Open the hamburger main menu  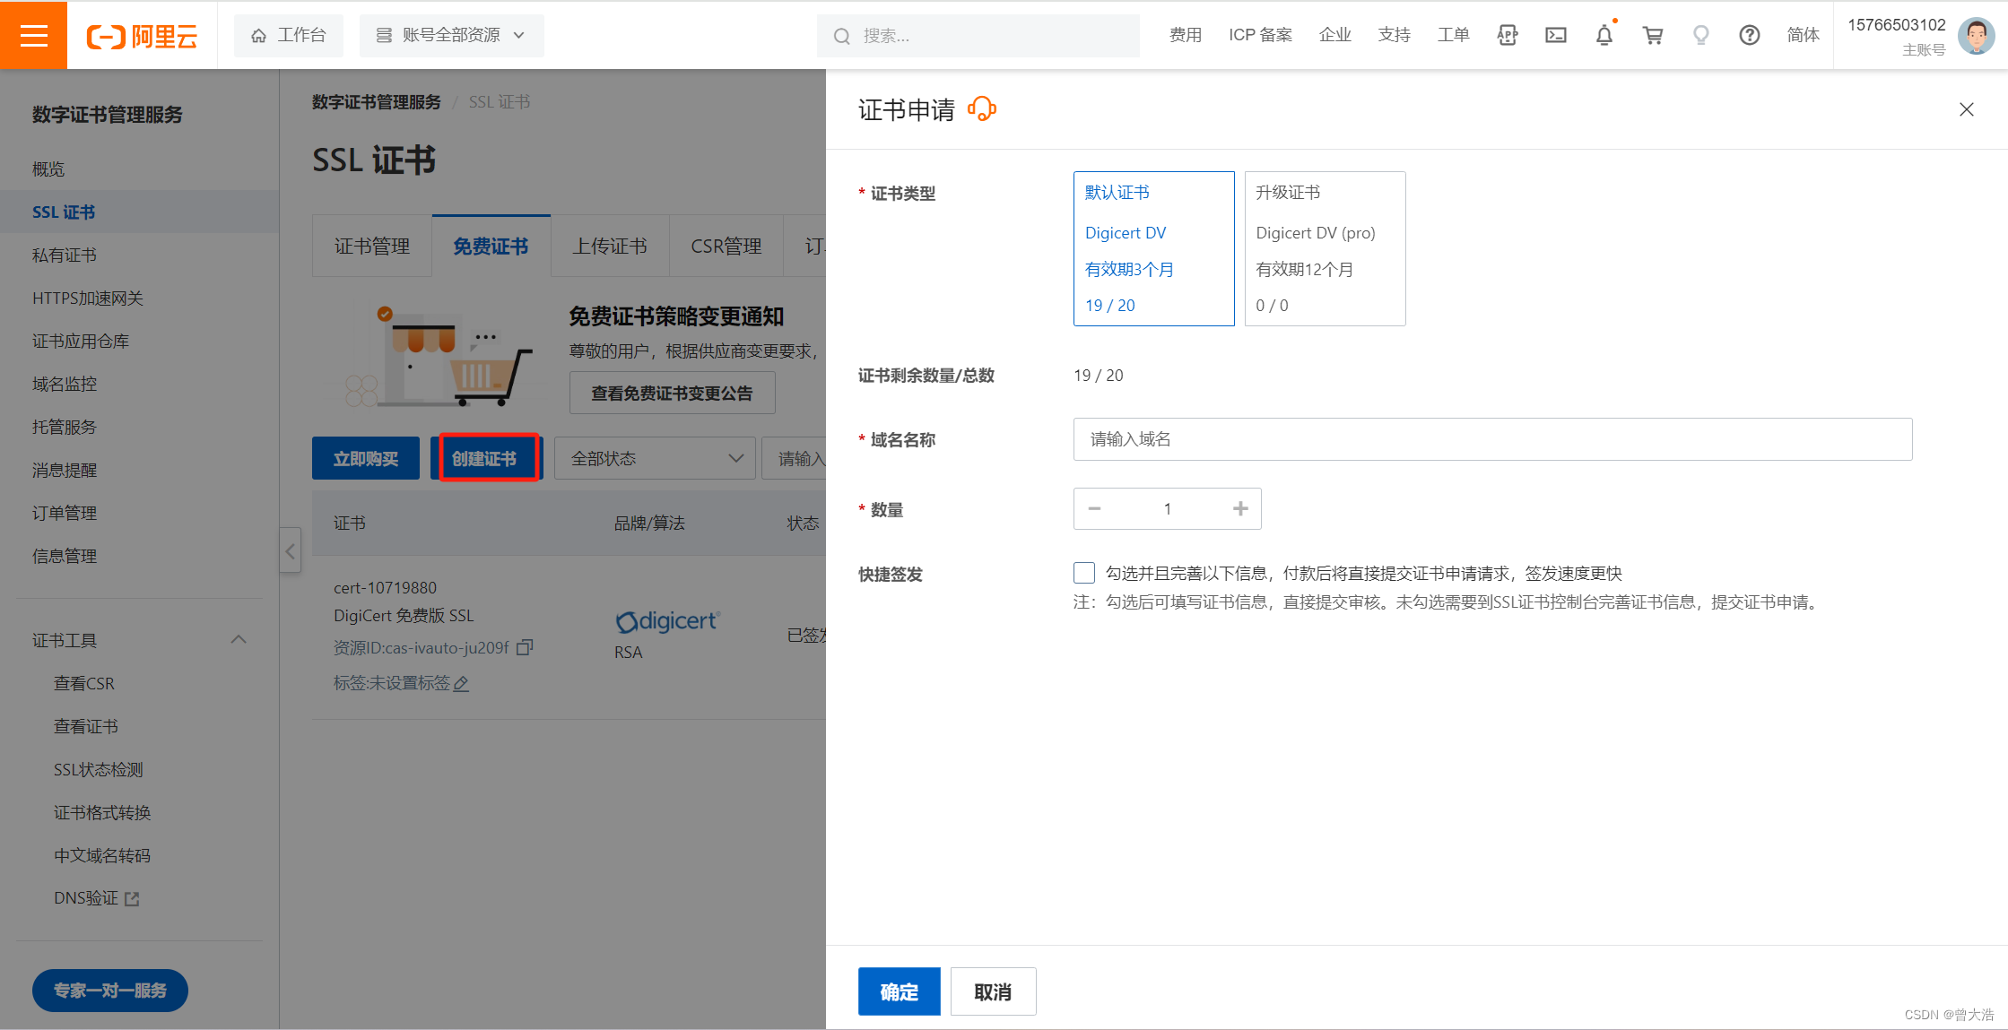tap(33, 35)
